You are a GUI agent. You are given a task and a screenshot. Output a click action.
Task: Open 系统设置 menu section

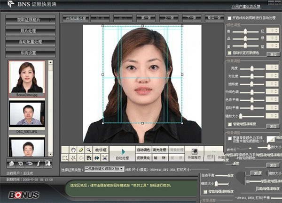coord(31,53)
